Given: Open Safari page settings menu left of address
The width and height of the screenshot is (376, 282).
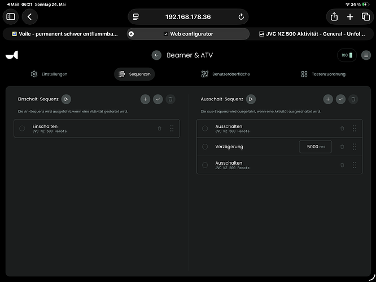Looking at the screenshot, I should point(135,17).
